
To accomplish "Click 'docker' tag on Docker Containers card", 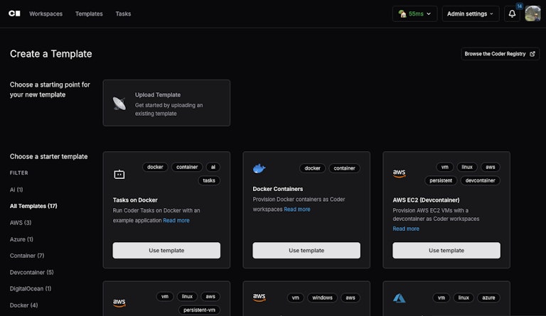I will (x=312, y=168).
